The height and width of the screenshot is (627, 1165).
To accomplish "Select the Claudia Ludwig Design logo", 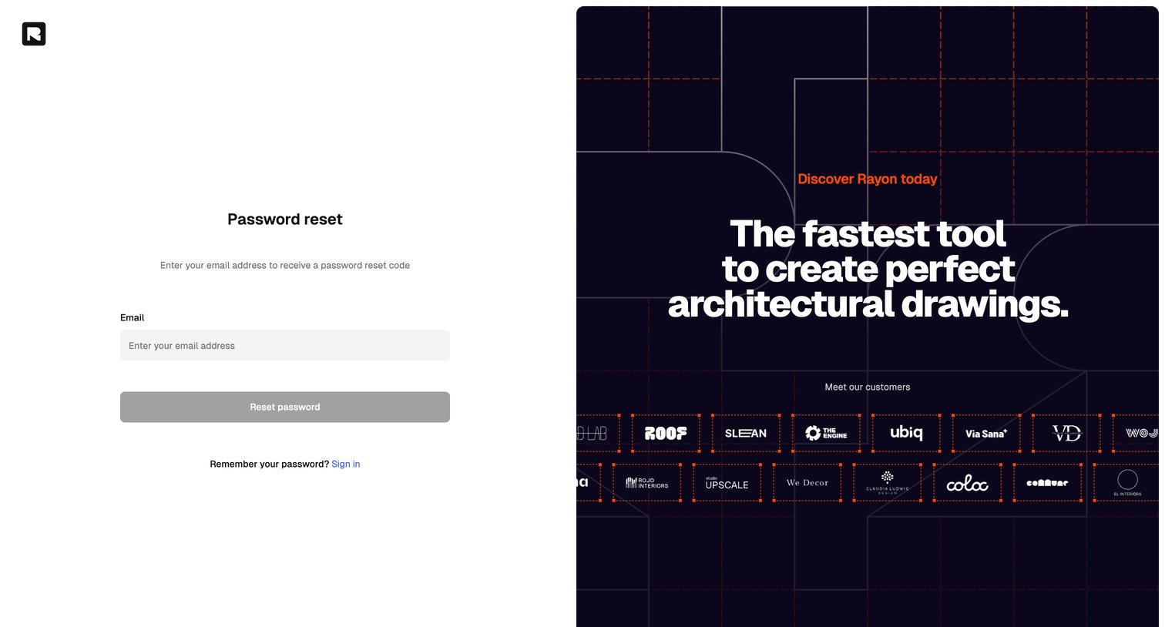I will pos(888,483).
